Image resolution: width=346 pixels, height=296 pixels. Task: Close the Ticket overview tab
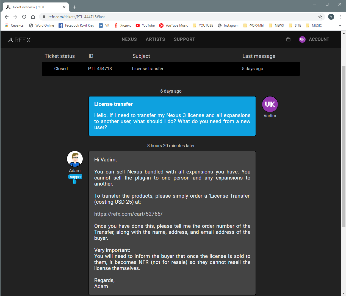(65, 7)
